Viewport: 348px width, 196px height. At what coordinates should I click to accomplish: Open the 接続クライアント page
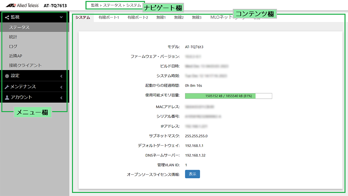coord(25,65)
